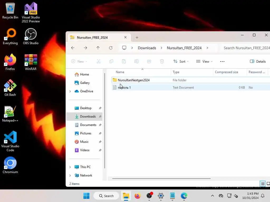The width and height of the screenshot is (270, 202).
Task: Click the Cut toolbar icon
Action: tap(99, 61)
